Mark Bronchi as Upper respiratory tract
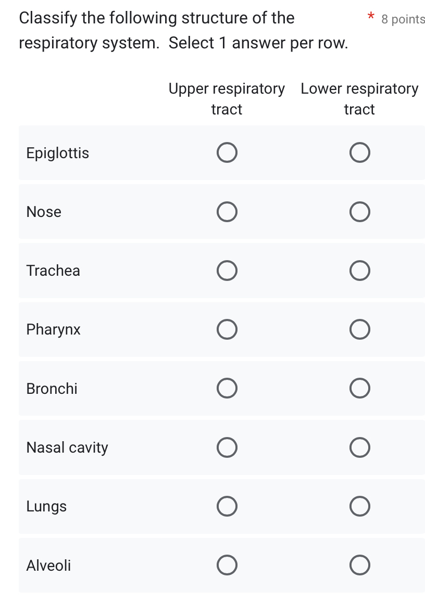 pyautogui.click(x=227, y=388)
